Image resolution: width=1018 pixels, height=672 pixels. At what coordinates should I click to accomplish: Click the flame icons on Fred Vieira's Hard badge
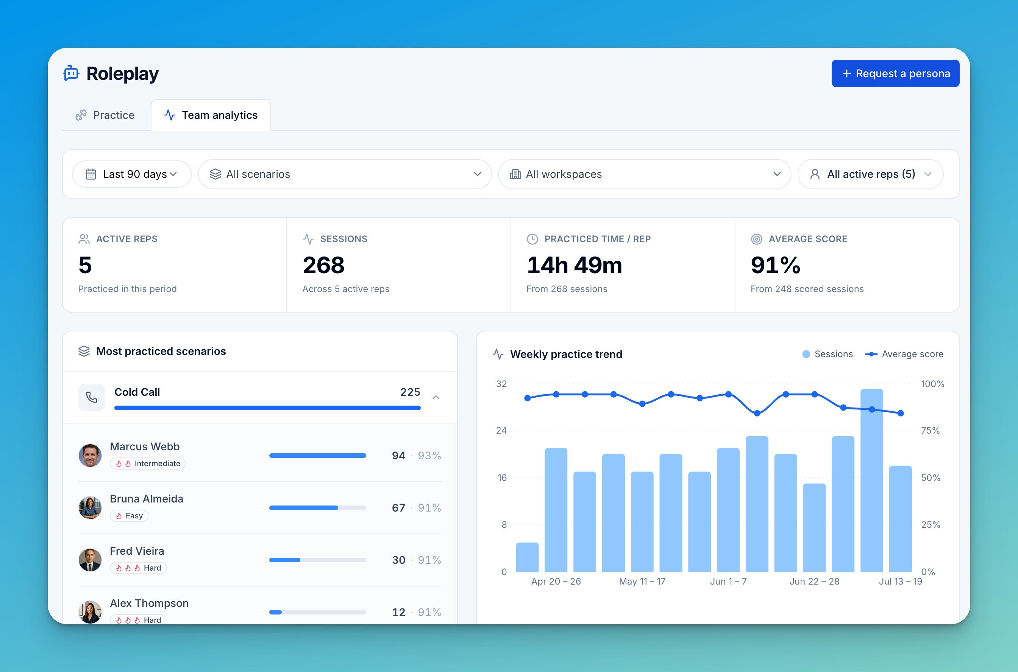point(128,568)
